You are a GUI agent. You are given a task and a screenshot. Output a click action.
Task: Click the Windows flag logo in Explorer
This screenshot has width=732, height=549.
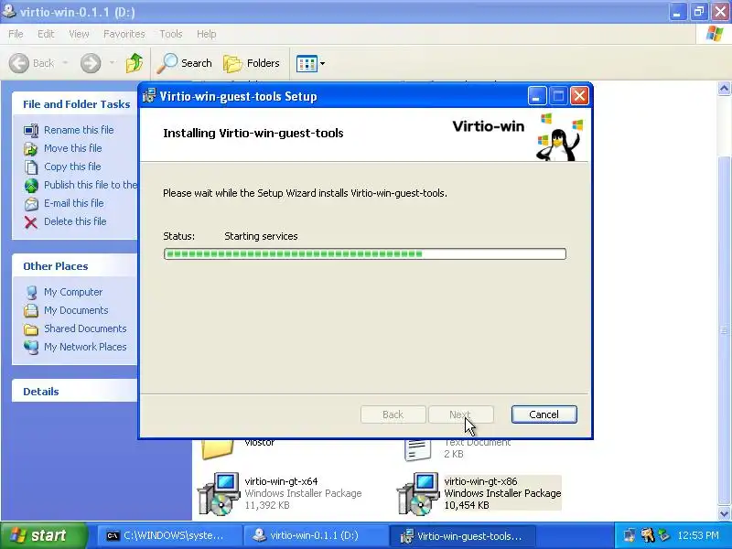pyautogui.click(x=715, y=34)
